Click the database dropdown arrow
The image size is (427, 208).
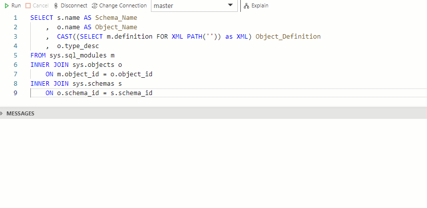230,5
